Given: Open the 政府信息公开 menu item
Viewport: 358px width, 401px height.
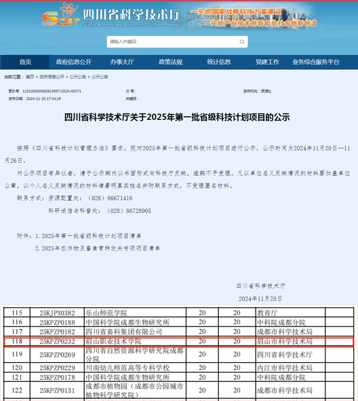Looking at the screenshot, I should [74, 62].
